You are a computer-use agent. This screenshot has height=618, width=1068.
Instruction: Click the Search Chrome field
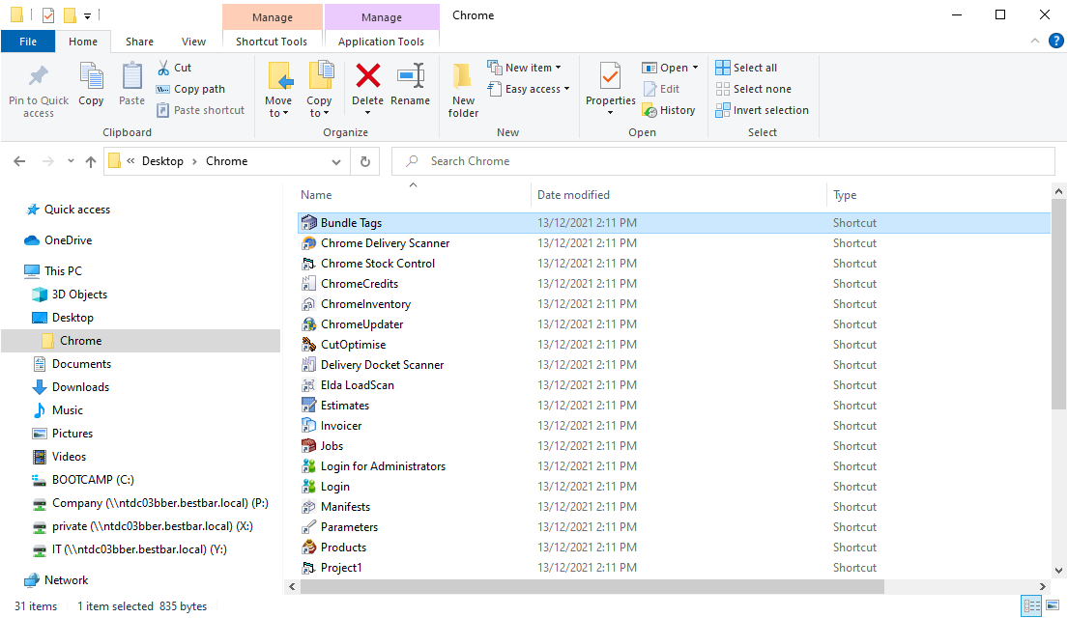[723, 161]
